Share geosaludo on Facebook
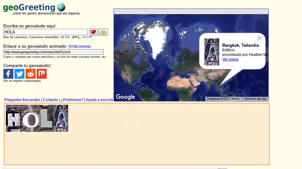This screenshot has height=169, width=302. click(x=8, y=74)
